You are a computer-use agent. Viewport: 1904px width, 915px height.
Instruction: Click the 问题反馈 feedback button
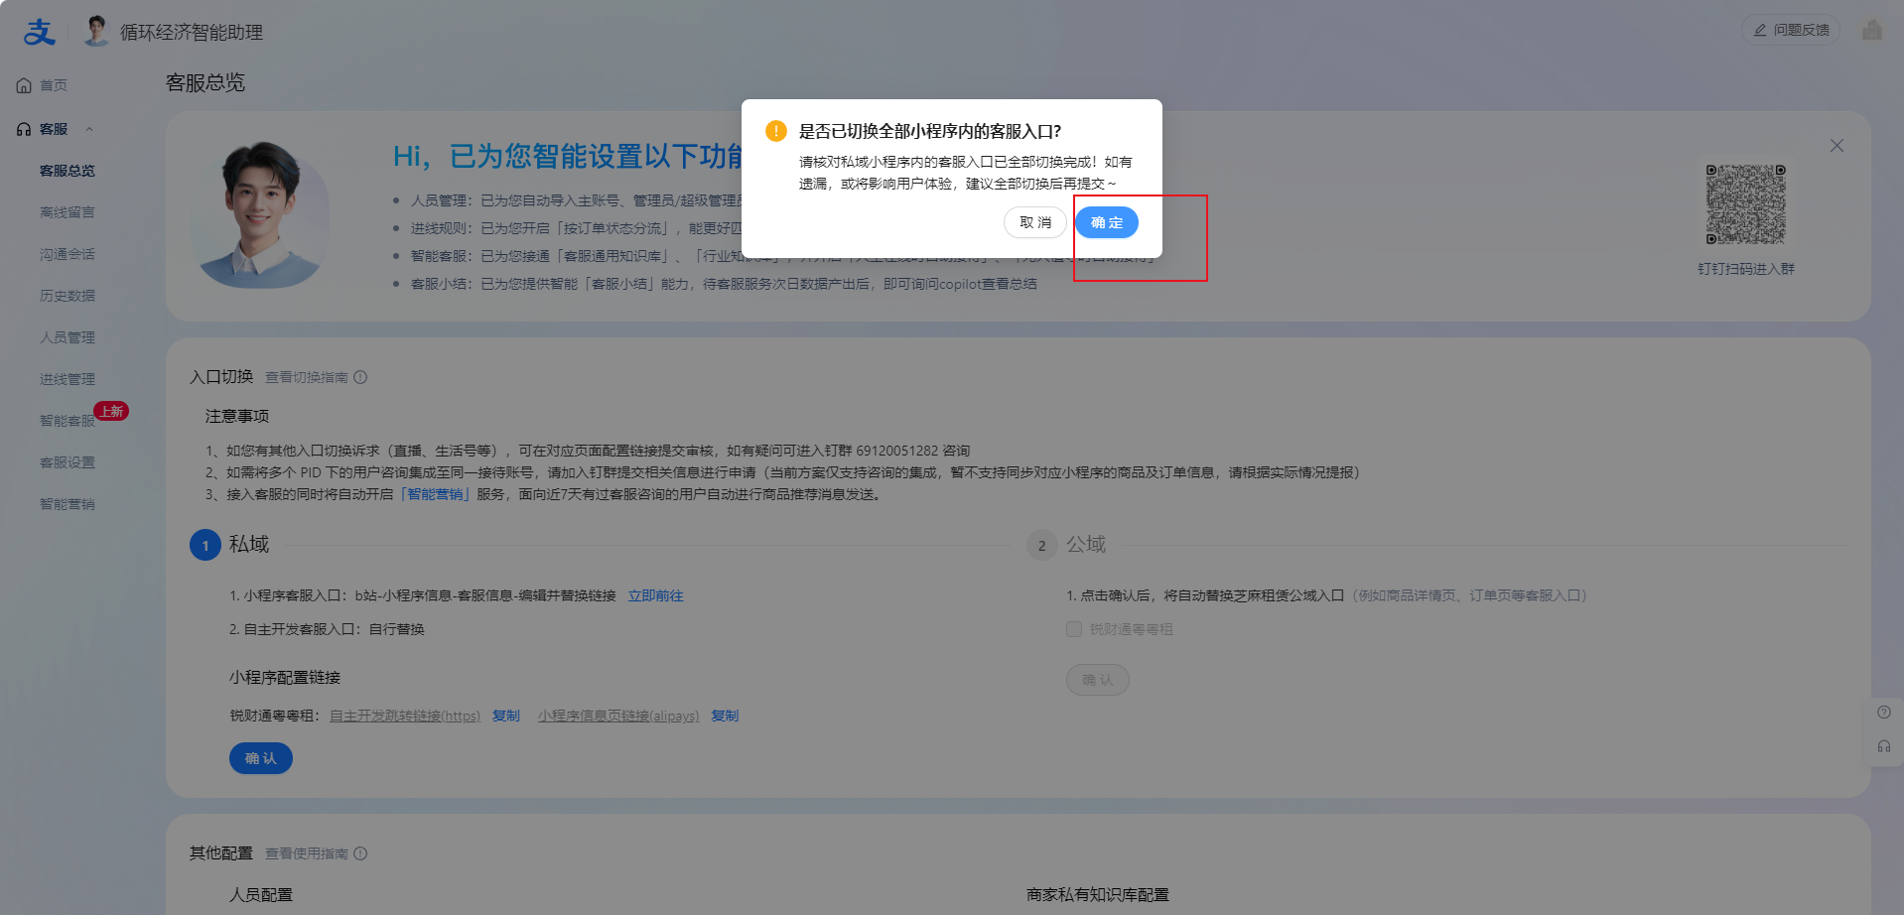pyautogui.click(x=1790, y=31)
